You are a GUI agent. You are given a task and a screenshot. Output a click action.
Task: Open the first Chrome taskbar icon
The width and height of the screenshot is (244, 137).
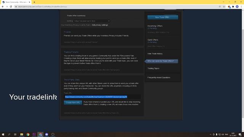[28, 134]
